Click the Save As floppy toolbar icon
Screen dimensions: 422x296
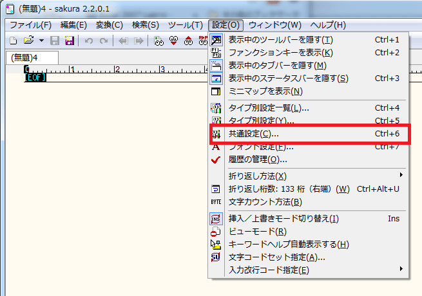[69, 41]
